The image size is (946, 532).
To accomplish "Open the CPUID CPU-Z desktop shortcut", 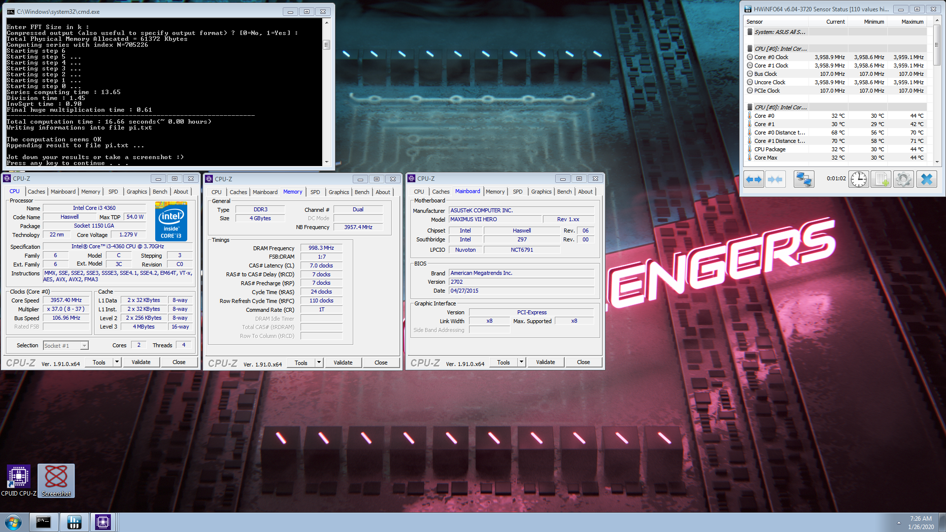I will tap(19, 481).
